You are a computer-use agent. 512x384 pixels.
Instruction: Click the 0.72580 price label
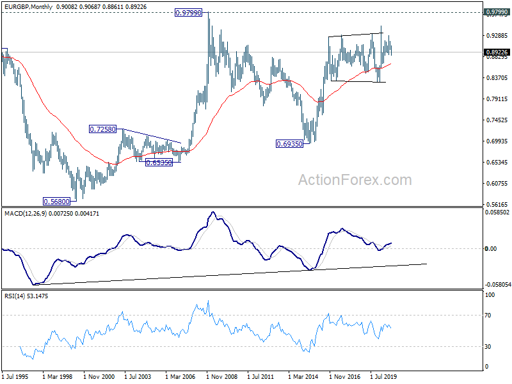click(102, 129)
